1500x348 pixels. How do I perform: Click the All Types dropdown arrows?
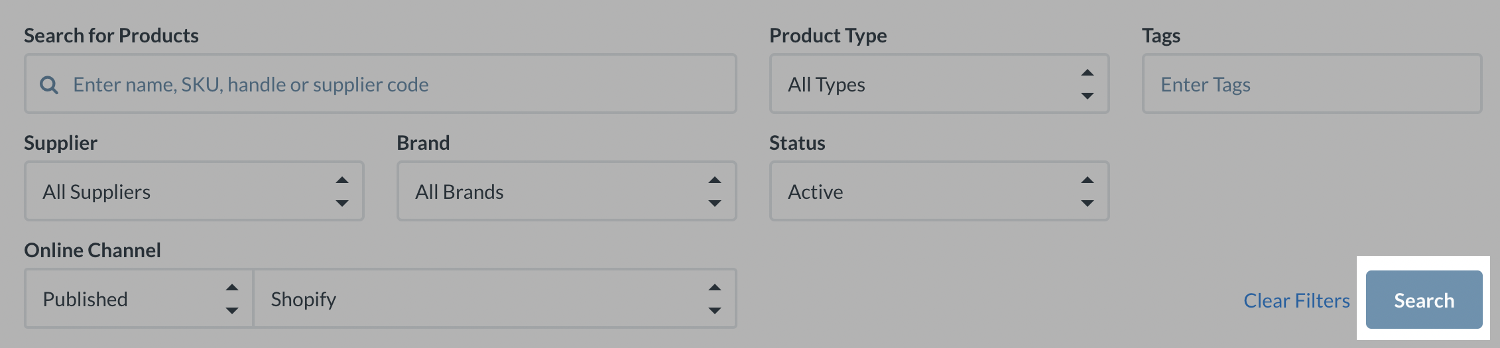pyautogui.click(x=1087, y=85)
